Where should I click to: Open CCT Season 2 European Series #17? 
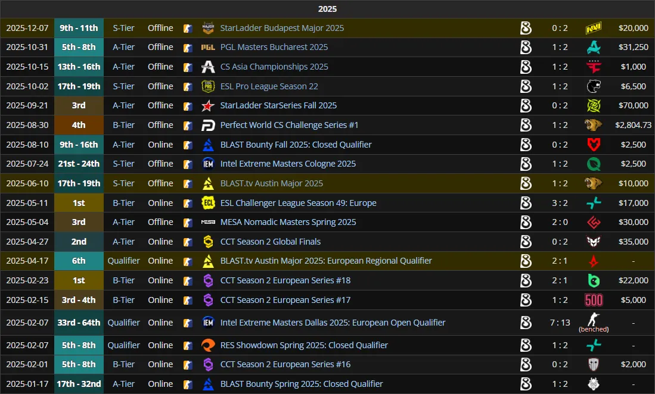coord(285,300)
